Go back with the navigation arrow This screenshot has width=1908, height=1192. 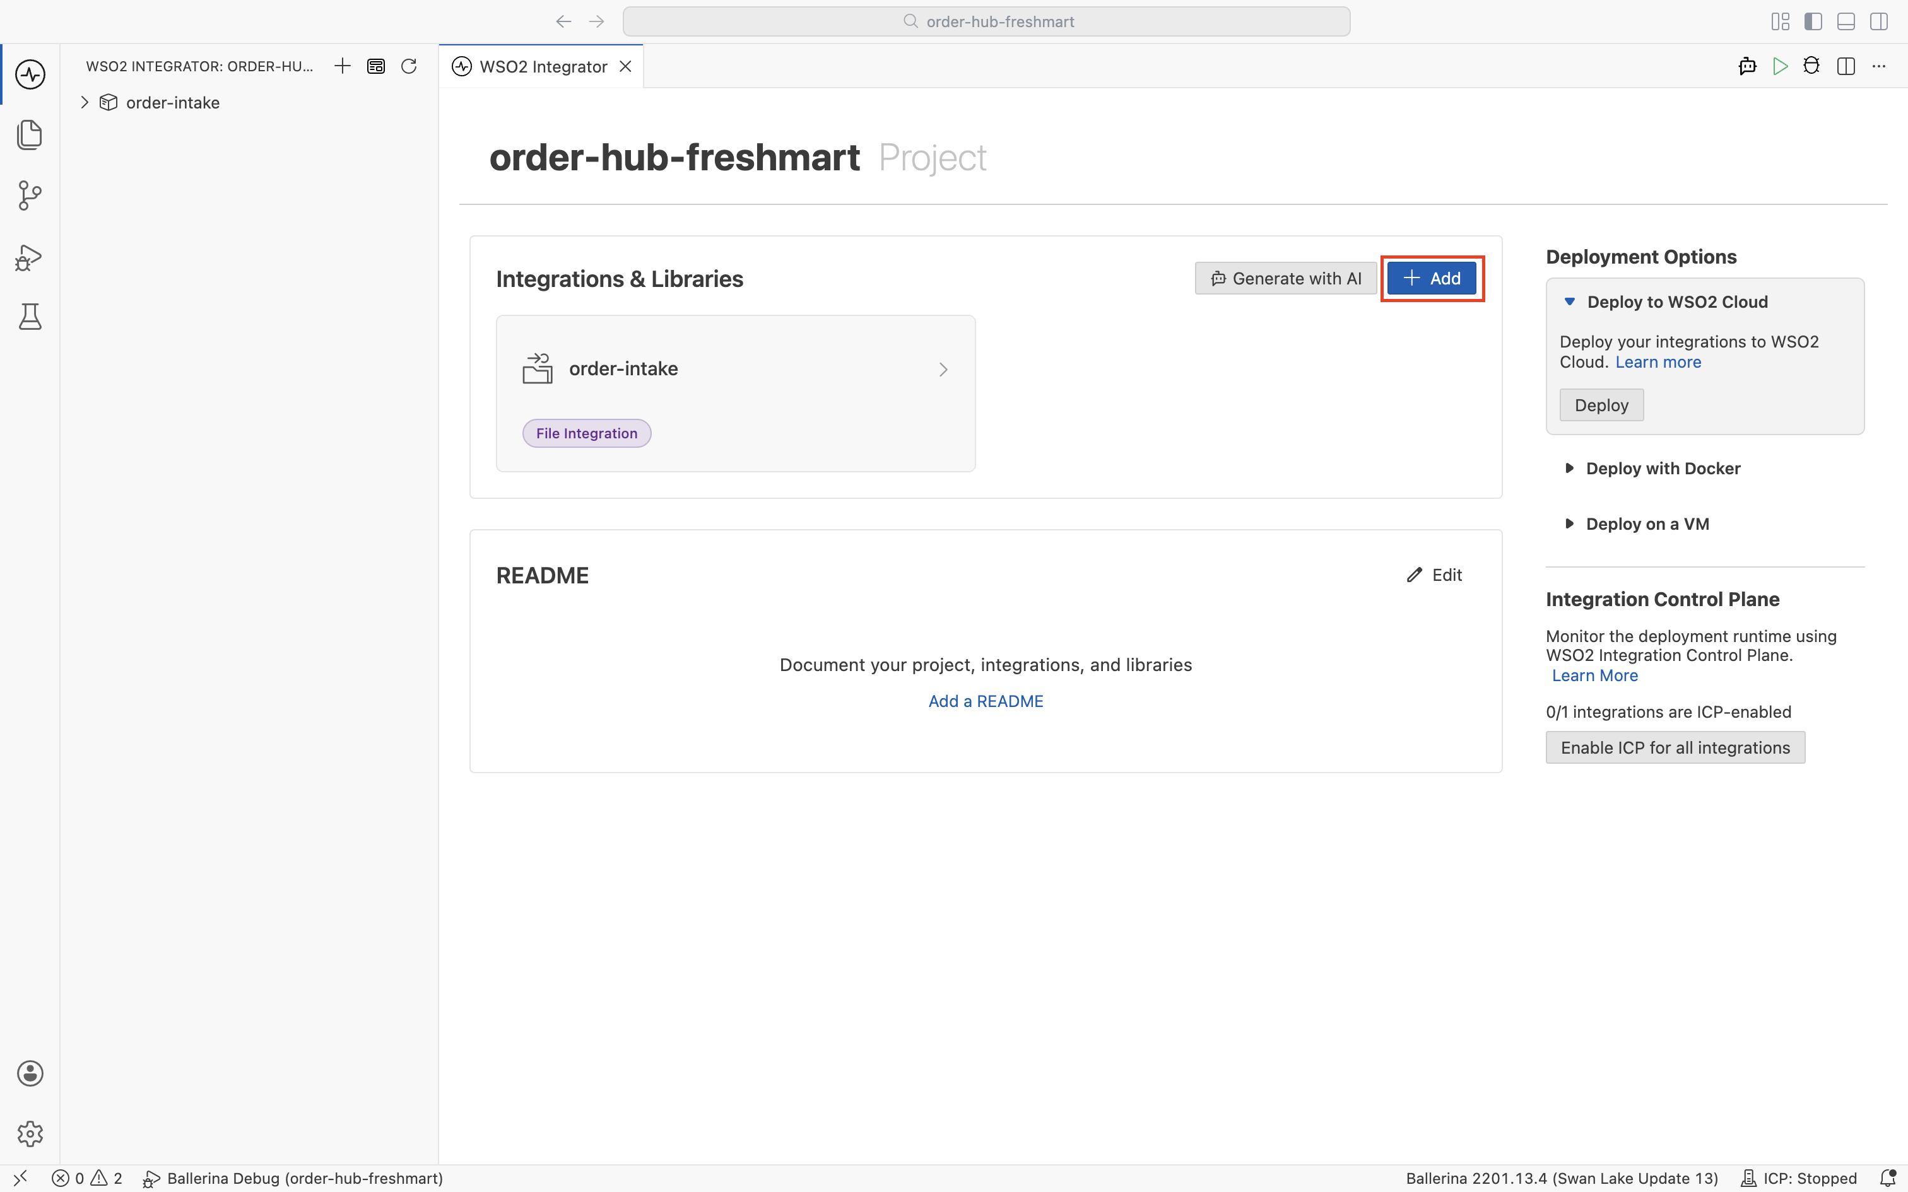[x=563, y=21]
